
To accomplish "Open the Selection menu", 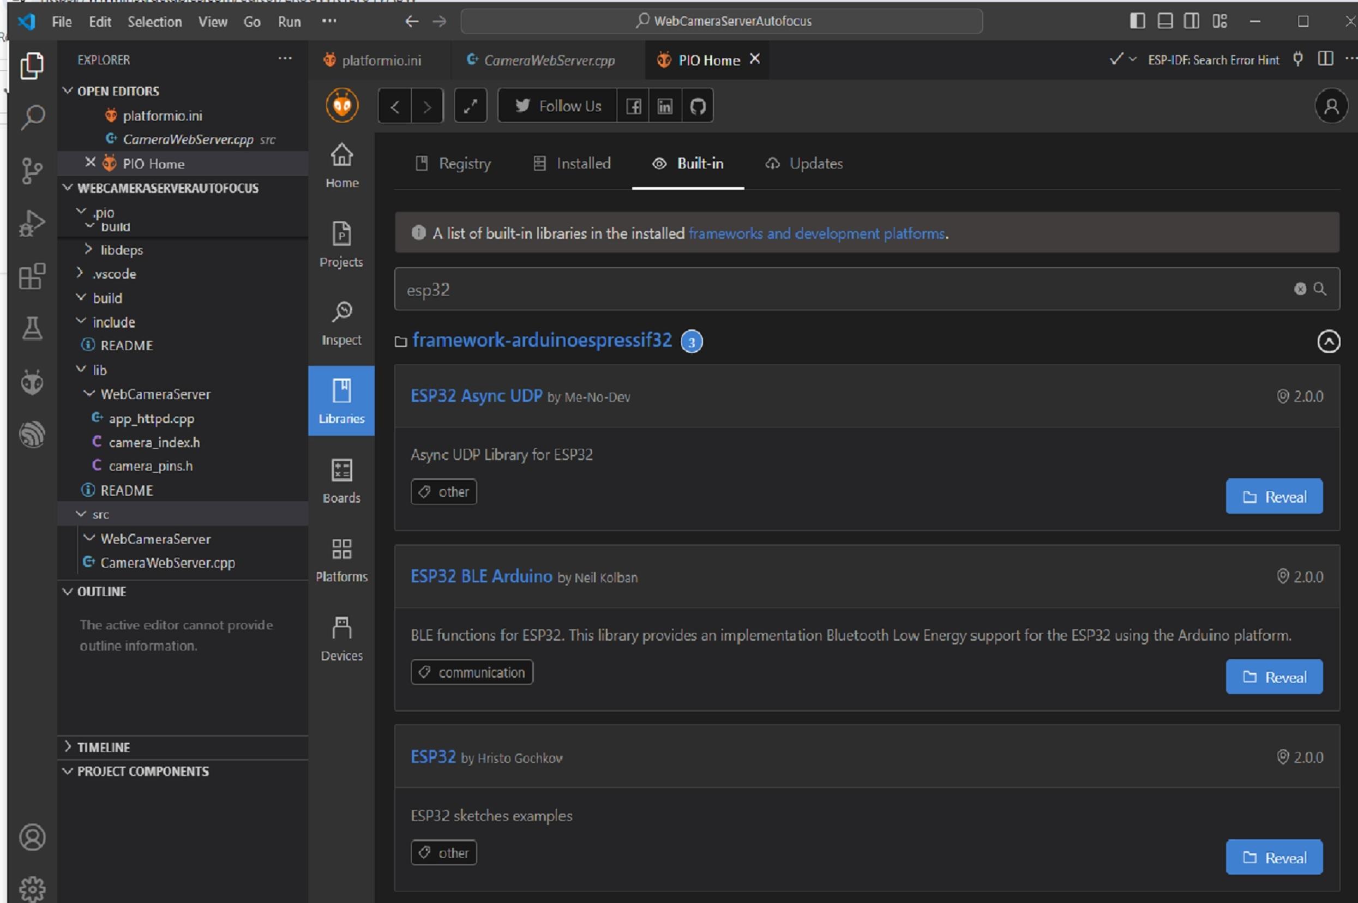I will (154, 22).
